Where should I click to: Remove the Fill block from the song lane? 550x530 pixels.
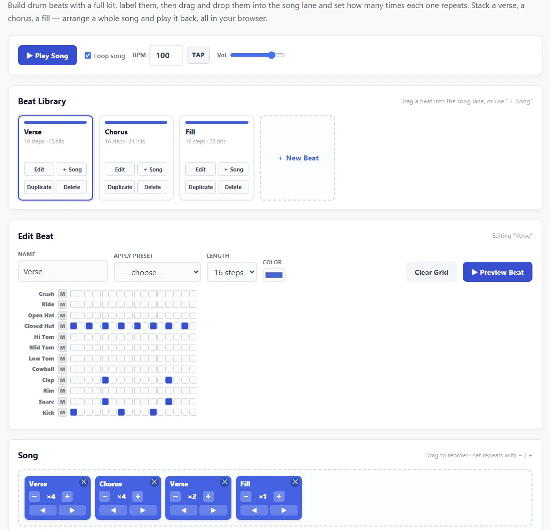coord(296,482)
